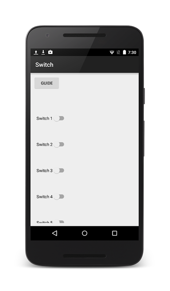Toggle Switch 3 on
The image size is (170, 291).
[59, 171]
